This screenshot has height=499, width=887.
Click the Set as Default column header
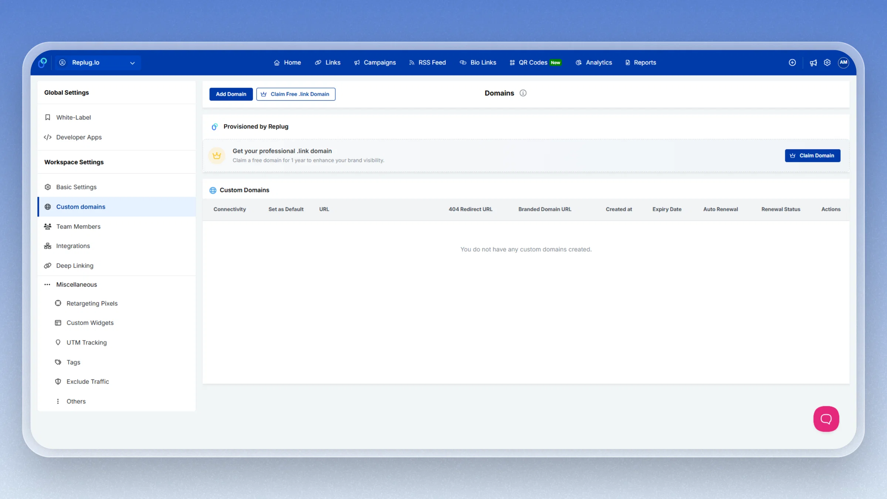[x=286, y=209]
